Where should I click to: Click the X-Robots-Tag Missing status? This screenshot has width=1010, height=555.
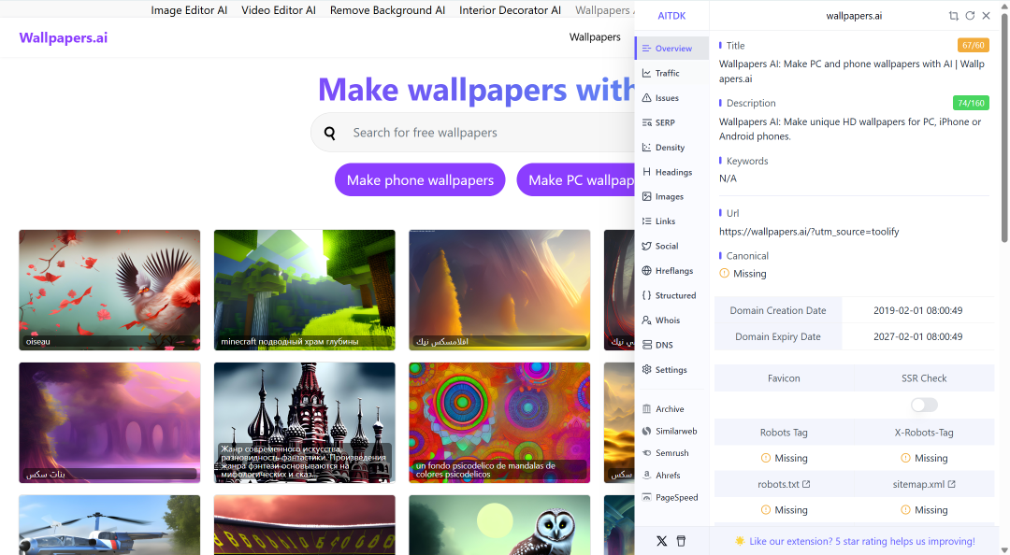coord(924,459)
